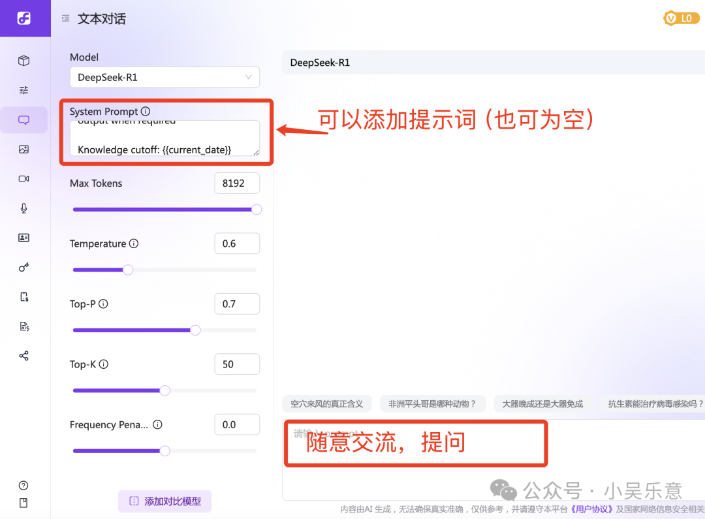Open the 《用户协议》 link
This screenshot has height=519, width=705.
[x=591, y=509]
